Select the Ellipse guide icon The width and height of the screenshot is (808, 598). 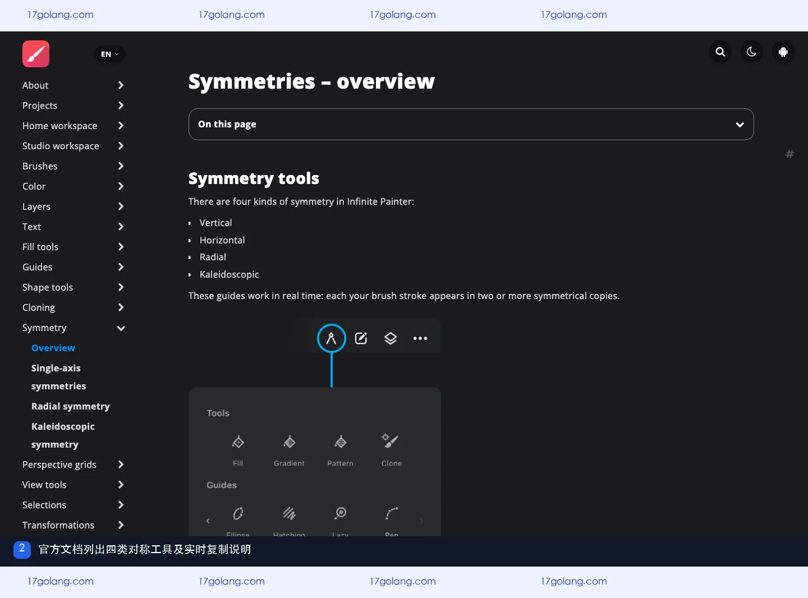238,513
